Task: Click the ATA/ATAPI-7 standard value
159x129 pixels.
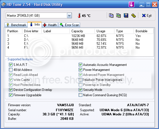Action: (138, 105)
